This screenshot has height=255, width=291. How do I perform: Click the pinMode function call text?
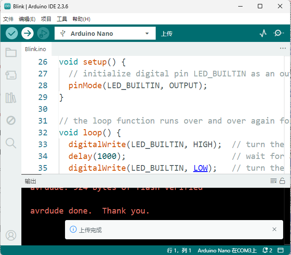[x=85, y=86]
